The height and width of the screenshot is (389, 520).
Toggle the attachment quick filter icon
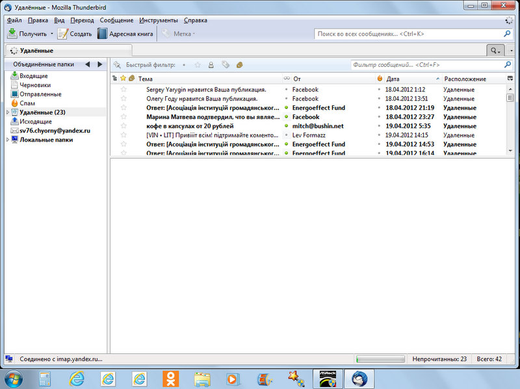(x=239, y=65)
